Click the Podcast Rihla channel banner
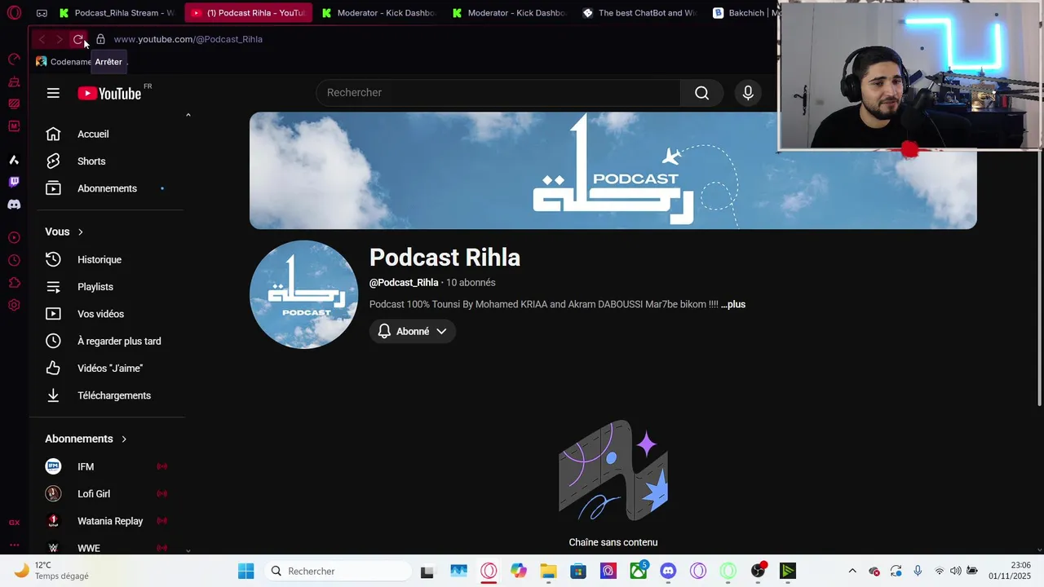1044x587 pixels. [613, 170]
